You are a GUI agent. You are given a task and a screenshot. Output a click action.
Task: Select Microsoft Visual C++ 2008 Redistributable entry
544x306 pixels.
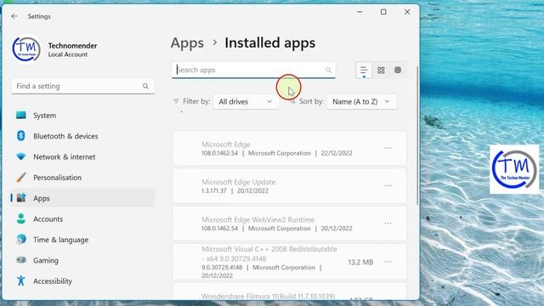289,262
